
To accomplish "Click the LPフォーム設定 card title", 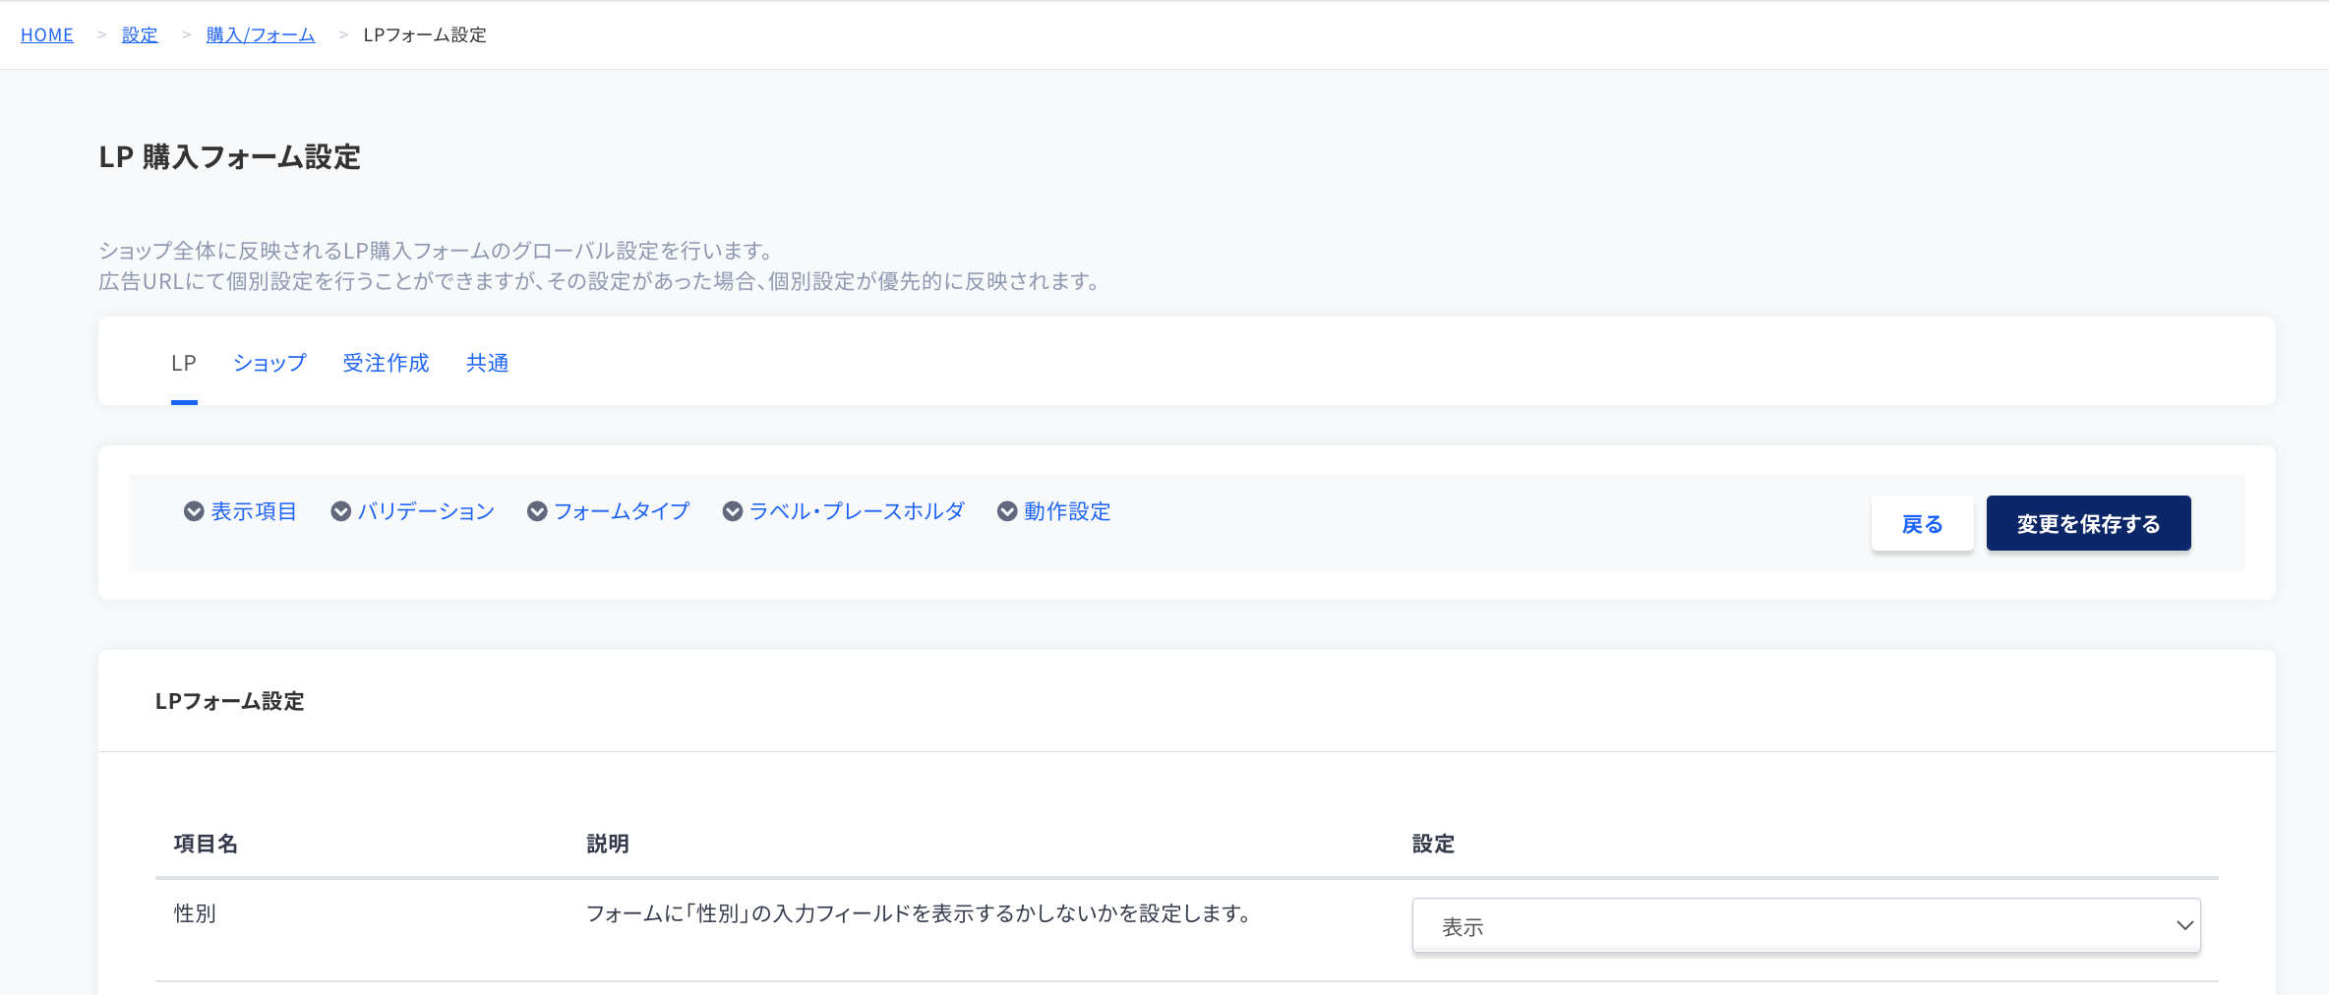I will coord(230,701).
